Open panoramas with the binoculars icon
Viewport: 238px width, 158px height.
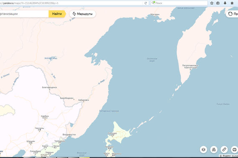point(214,150)
